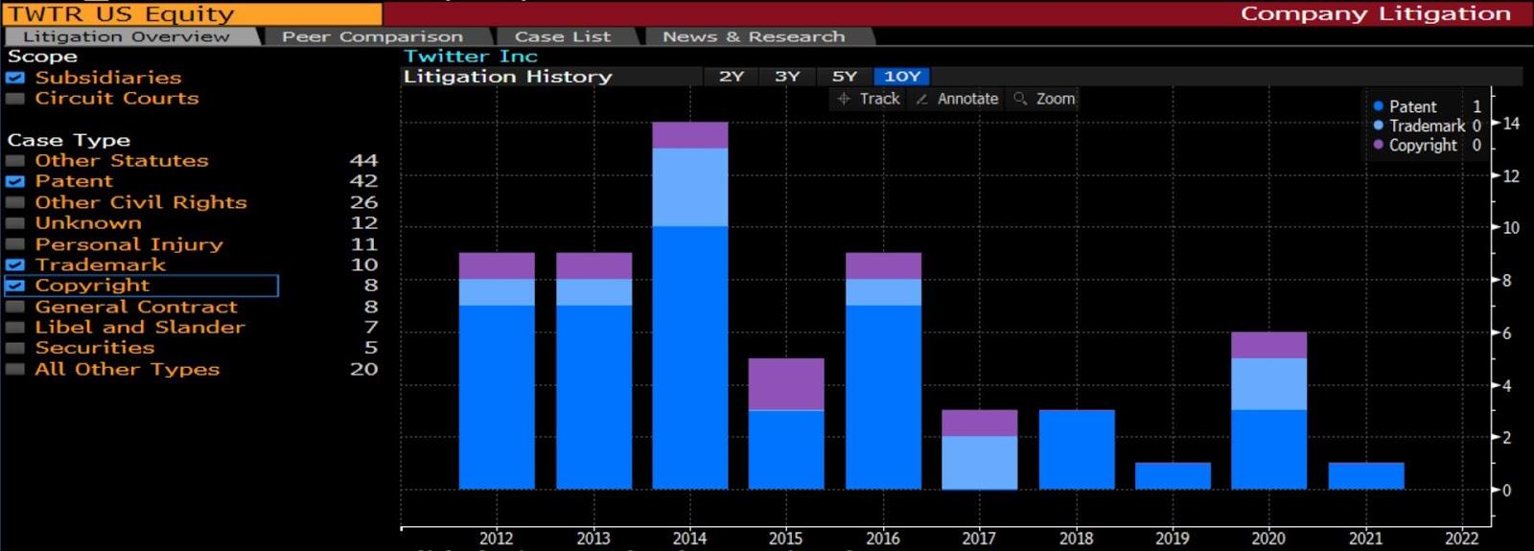Enable the Securities case type
1534x551 pixels.
[x=15, y=348]
